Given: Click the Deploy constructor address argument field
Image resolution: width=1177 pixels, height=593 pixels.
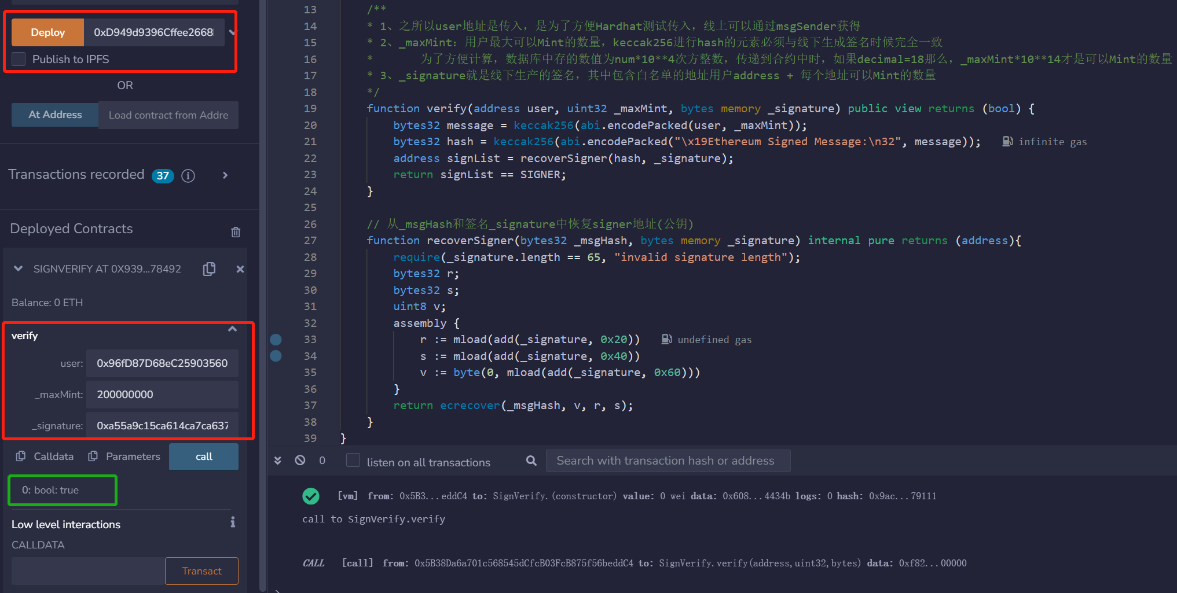Looking at the screenshot, I should click(155, 32).
